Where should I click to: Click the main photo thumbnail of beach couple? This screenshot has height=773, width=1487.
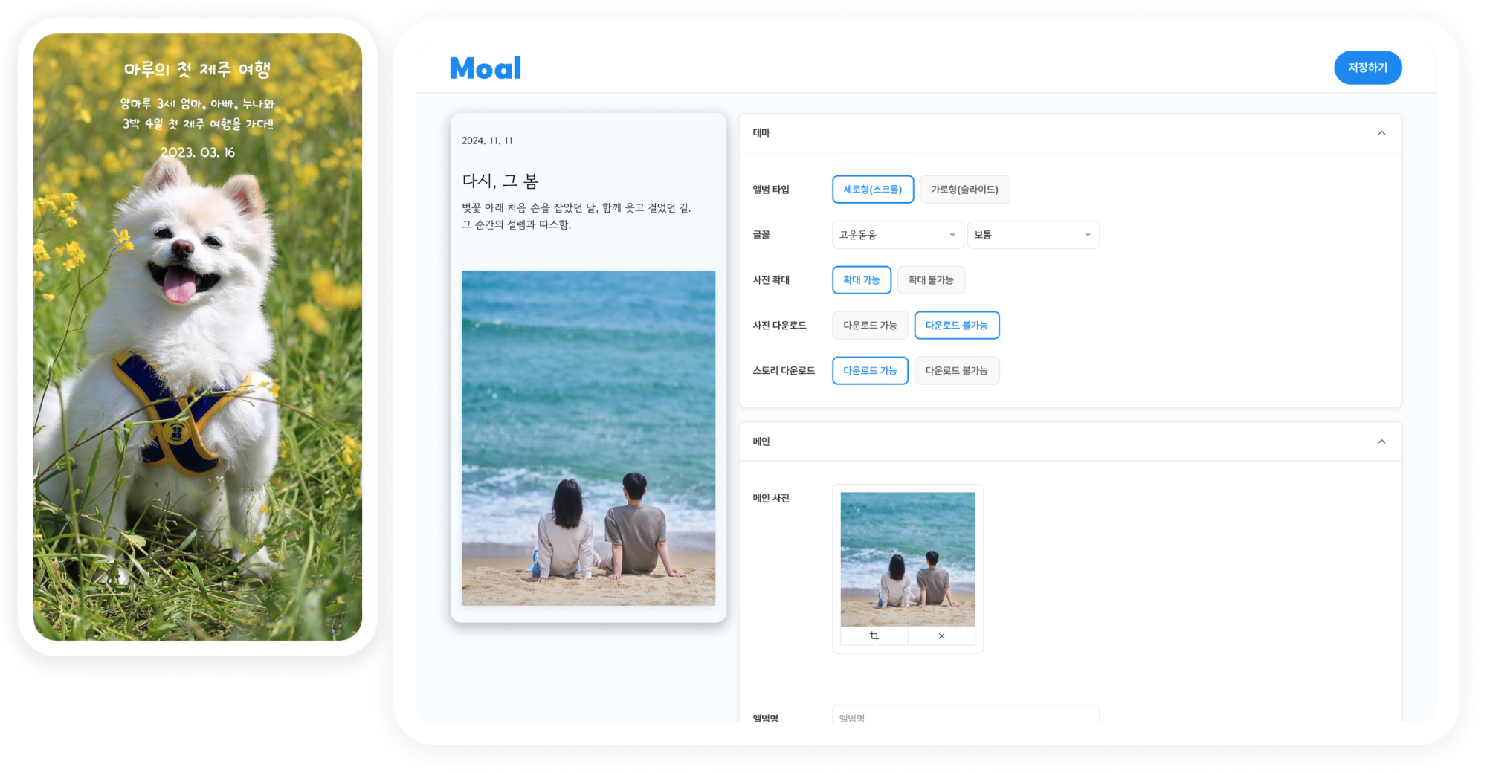click(x=907, y=559)
